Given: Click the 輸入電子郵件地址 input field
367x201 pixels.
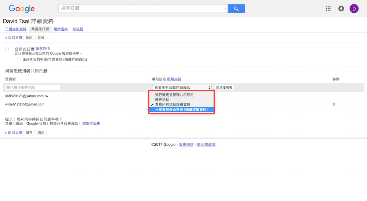Looking at the screenshot, I should click(x=33, y=88).
